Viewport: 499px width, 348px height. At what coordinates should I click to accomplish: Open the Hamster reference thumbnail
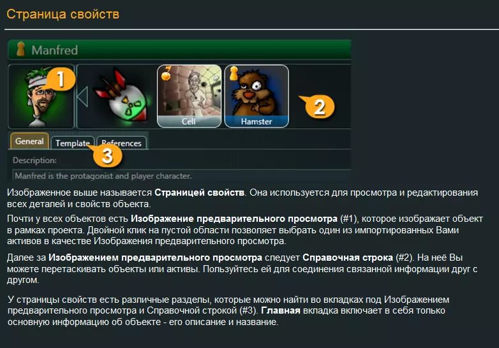coord(257,96)
